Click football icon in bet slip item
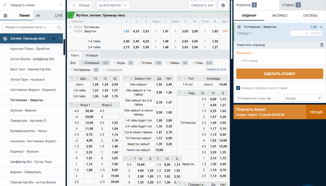Screen dimensions: 326x186 (x=239, y=27)
